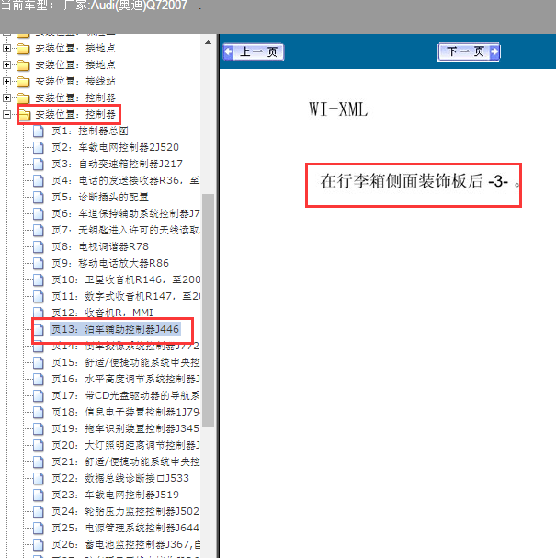Open 页12：收音机R，MMI
The image size is (556, 558).
point(102,313)
